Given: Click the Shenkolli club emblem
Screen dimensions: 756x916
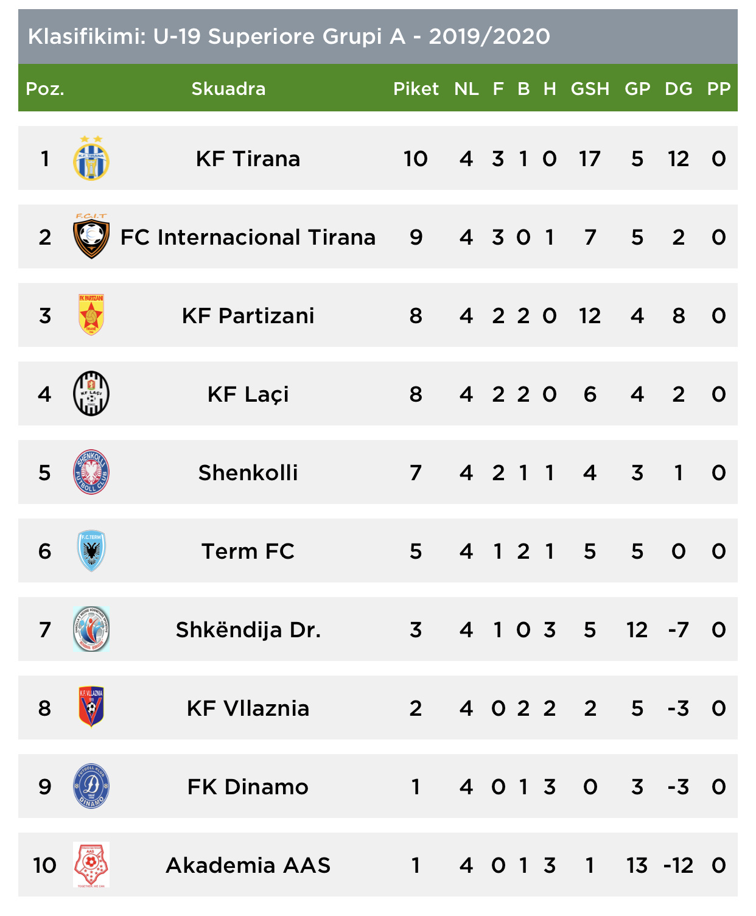Looking at the screenshot, I should tap(91, 472).
